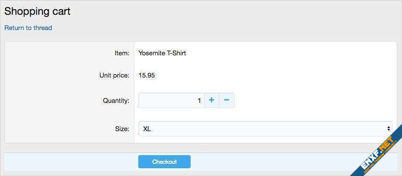402x176 pixels.
Task: Focus the Quantity number input field
Action: click(171, 100)
